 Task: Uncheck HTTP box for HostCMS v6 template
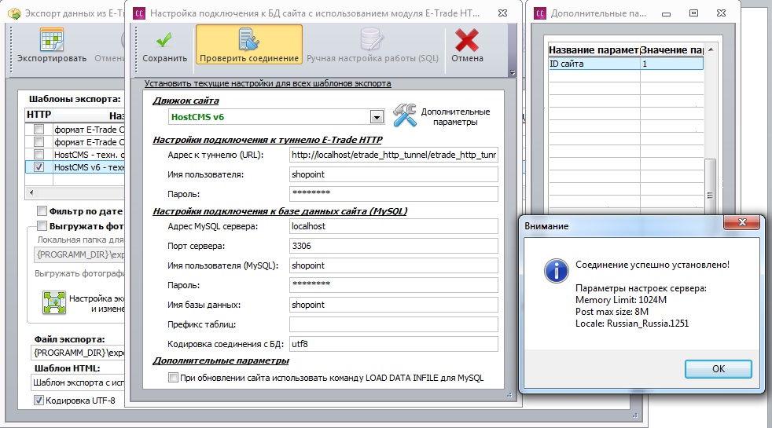pos(39,167)
